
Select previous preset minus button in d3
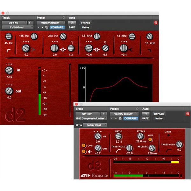click(112, 118)
